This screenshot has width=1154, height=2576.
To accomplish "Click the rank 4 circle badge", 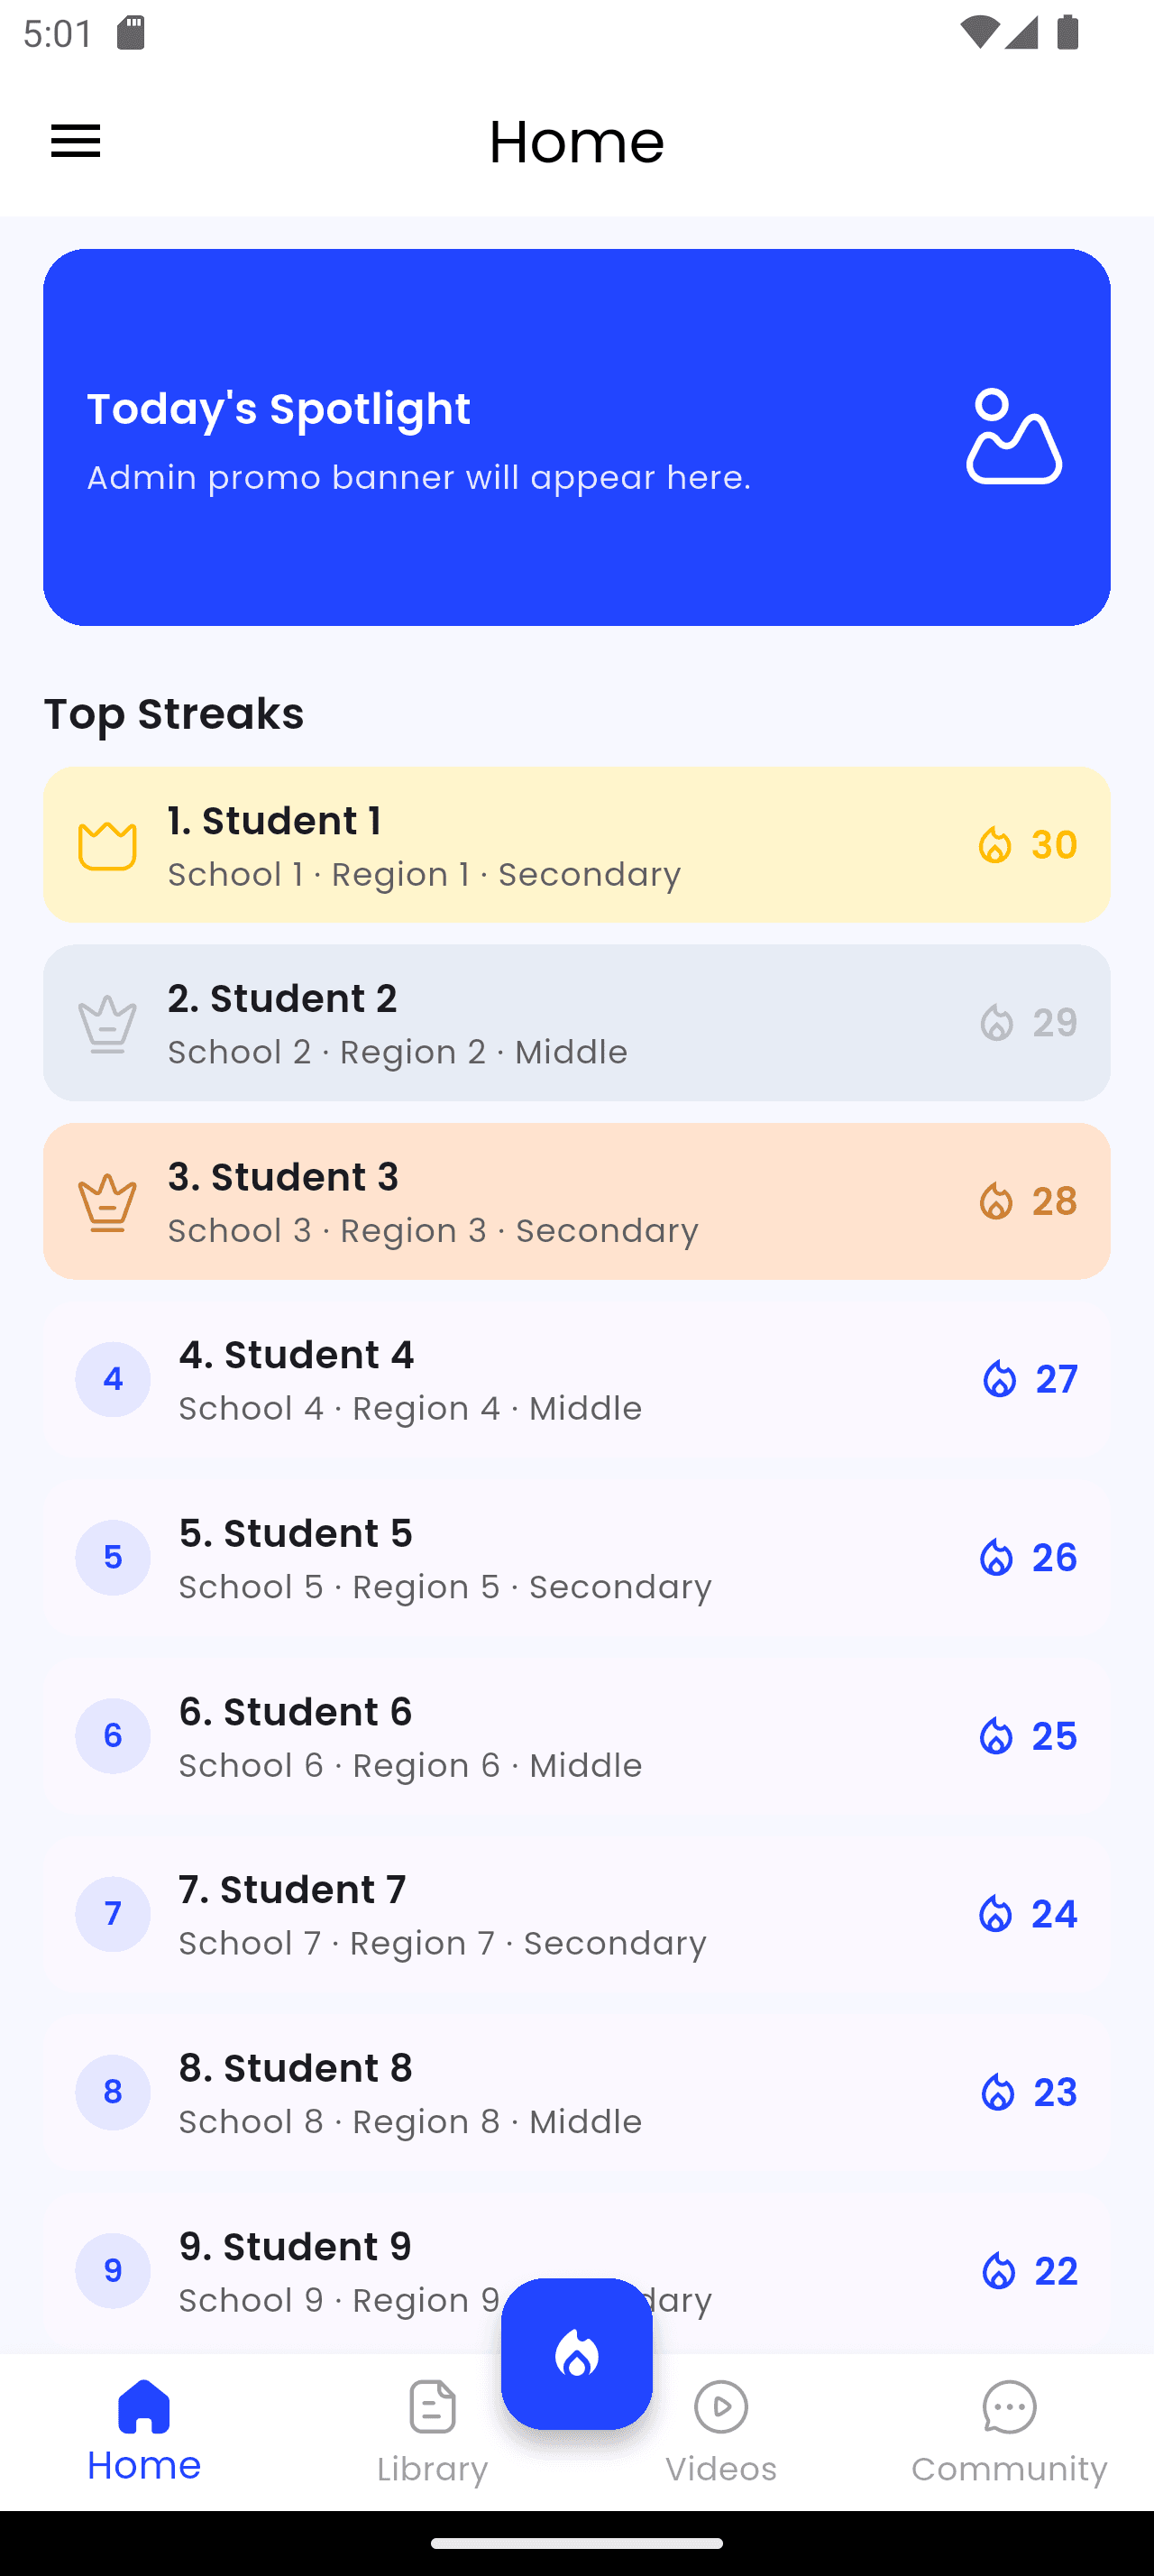I will pos(113,1379).
